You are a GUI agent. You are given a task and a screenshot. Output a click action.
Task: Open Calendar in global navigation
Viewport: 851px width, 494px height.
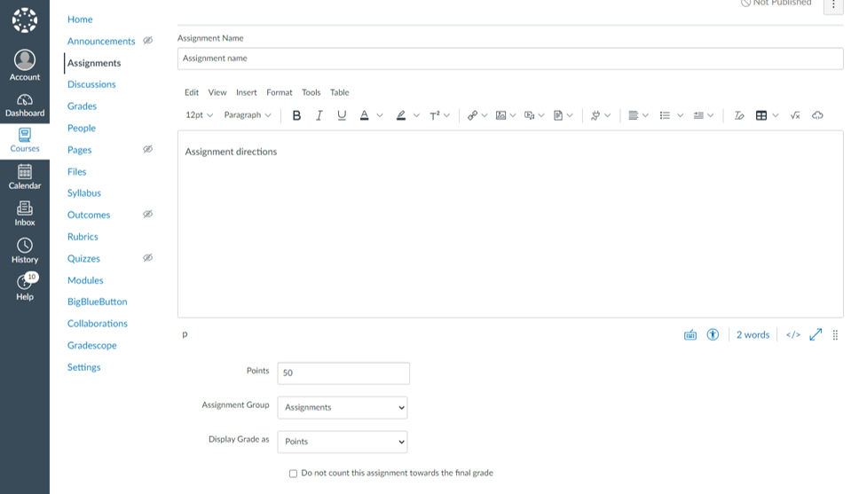tap(25, 177)
